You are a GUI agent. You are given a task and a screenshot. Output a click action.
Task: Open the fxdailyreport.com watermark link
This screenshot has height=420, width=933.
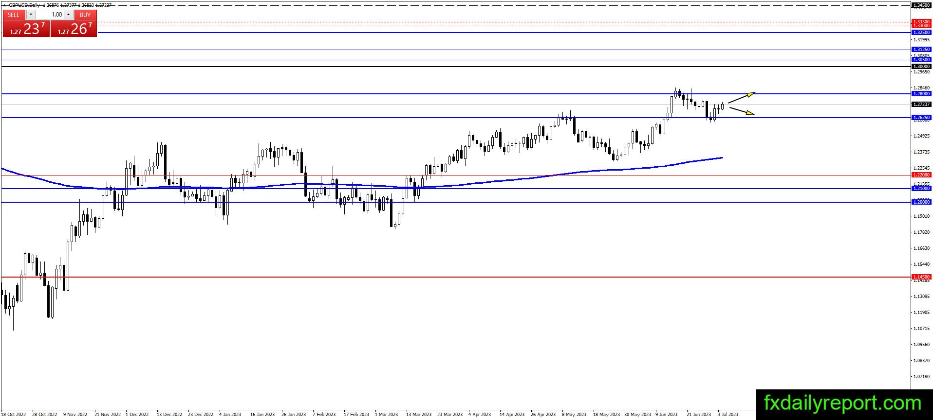pos(843,403)
